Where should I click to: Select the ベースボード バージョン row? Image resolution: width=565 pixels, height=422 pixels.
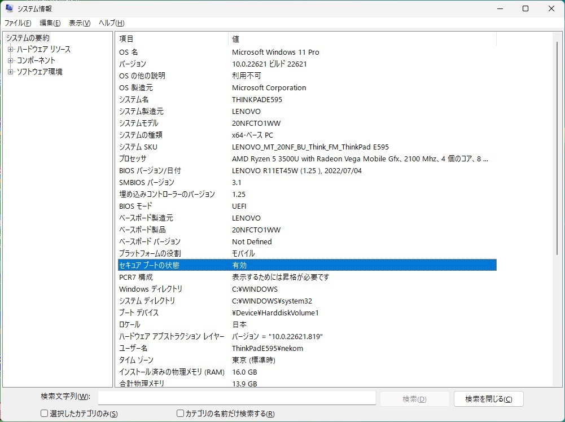click(x=307, y=241)
